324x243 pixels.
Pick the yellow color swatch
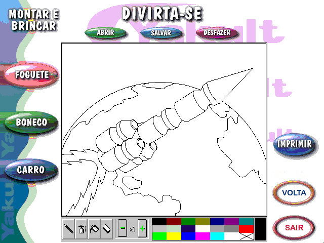pyautogui.click(x=174, y=236)
